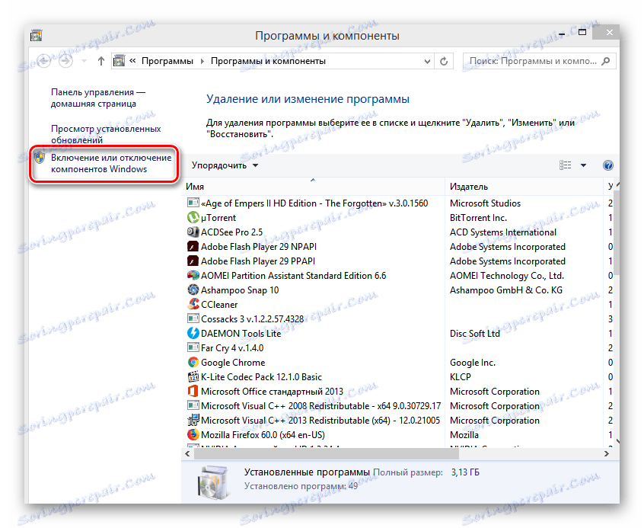Click the view mode icon in toolbar

[565, 165]
